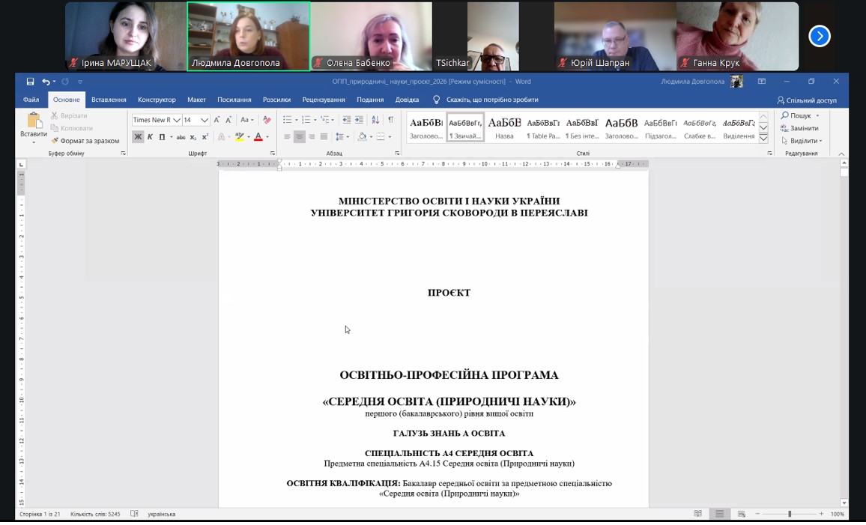866x525 pixels.
Task: Click the Format Painter (Формат за зразком) button
Action: [x=85, y=141]
